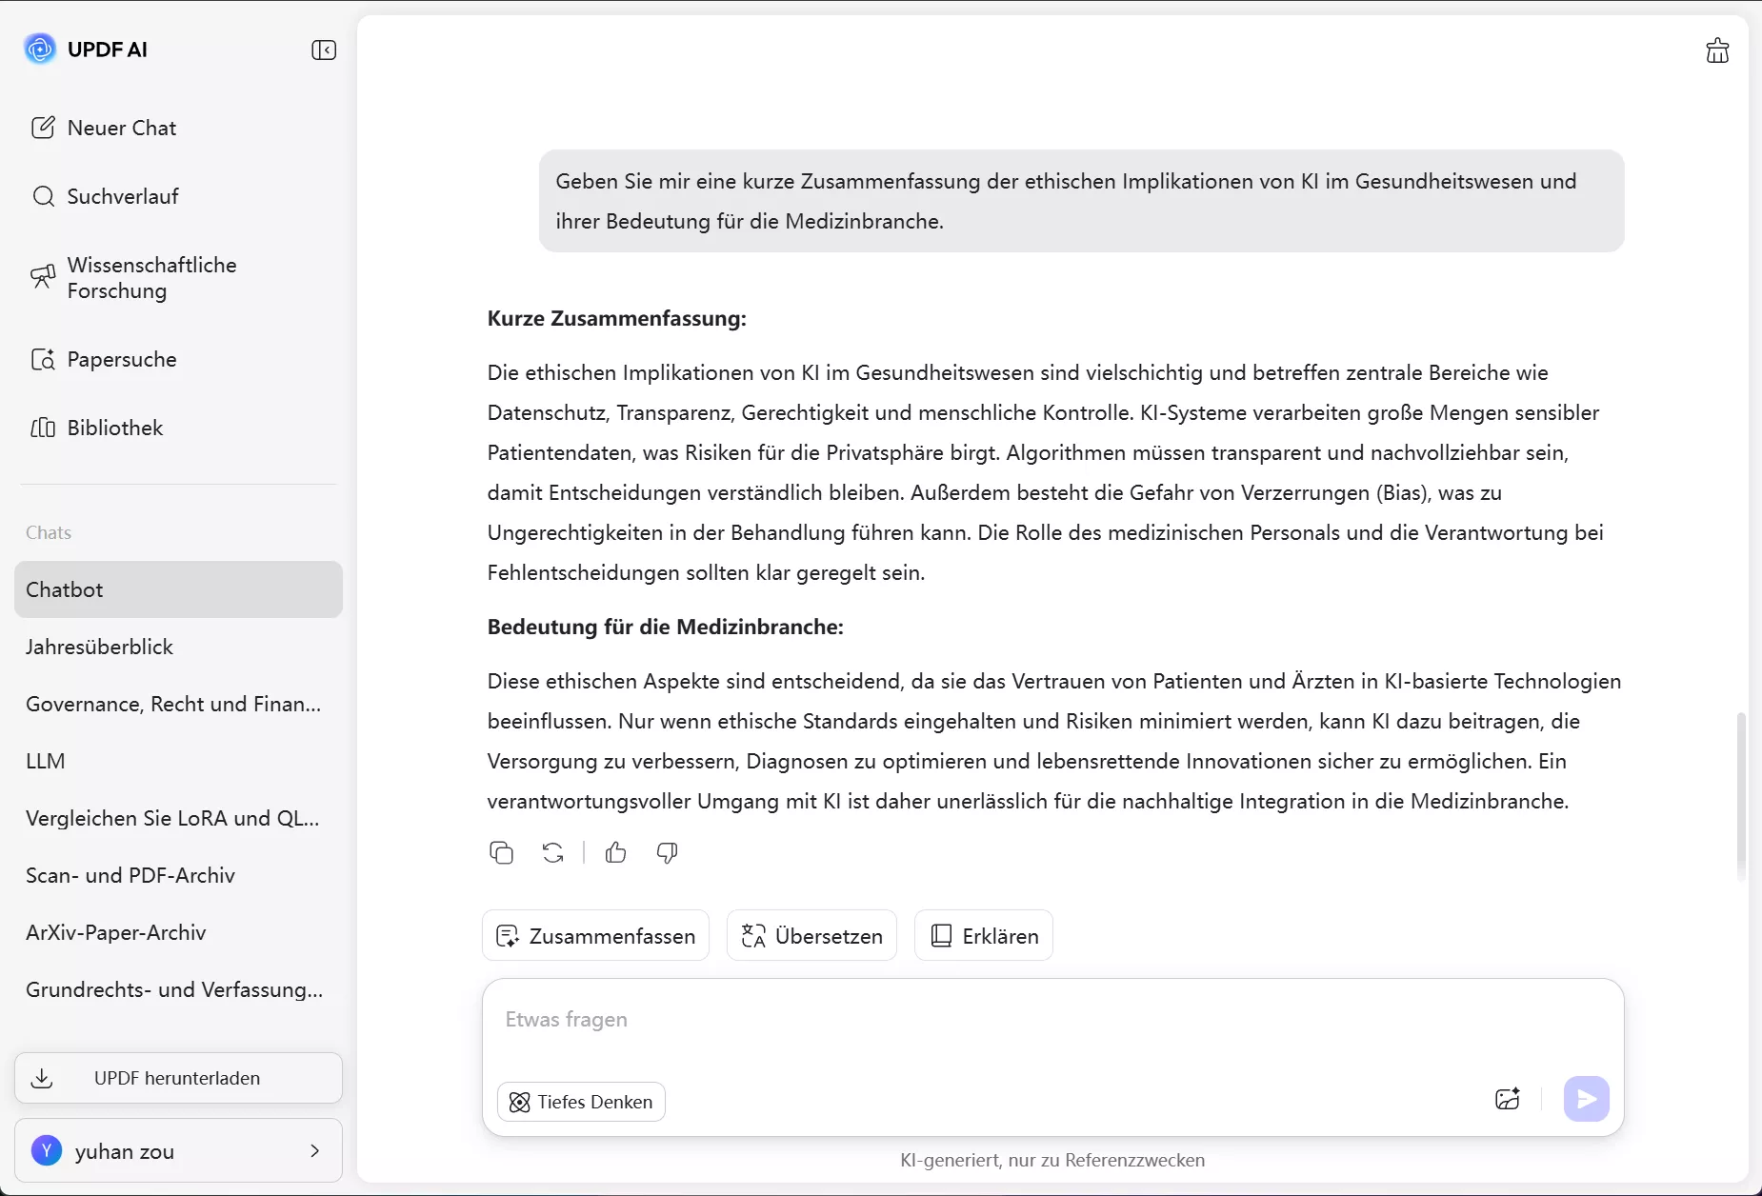1762x1196 pixels.
Task: Clear the chat with the broom icon
Action: pos(1717,50)
